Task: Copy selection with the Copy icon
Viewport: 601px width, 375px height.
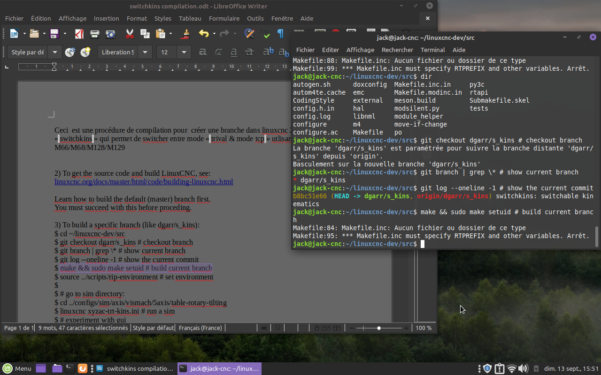Action: point(145,34)
